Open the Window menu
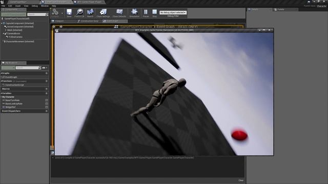The width and height of the screenshot is (328, 184). 45,6
